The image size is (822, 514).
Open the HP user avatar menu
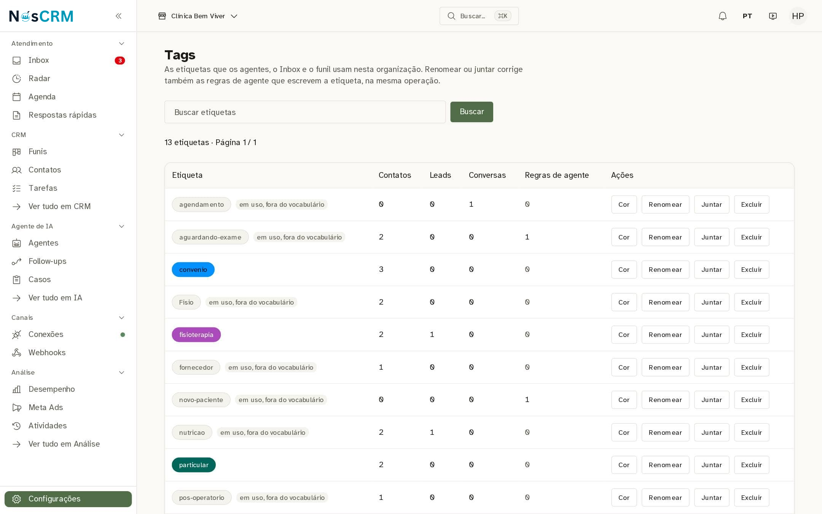click(x=798, y=16)
